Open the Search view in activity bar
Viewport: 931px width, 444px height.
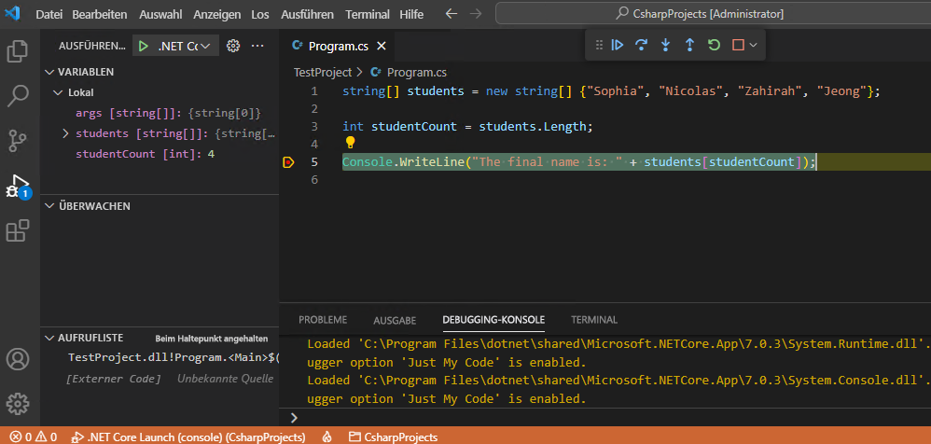17,95
